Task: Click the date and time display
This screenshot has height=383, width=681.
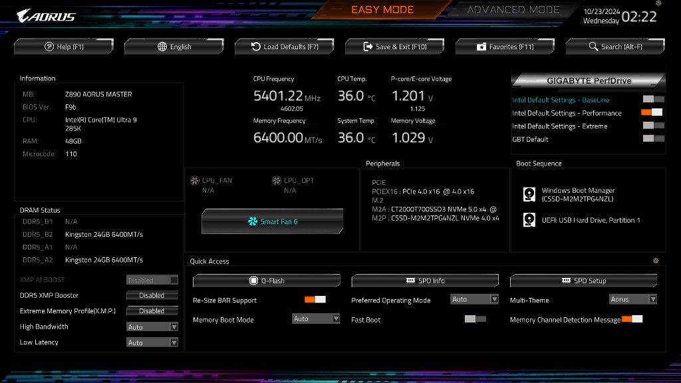Action: (620, 16)
